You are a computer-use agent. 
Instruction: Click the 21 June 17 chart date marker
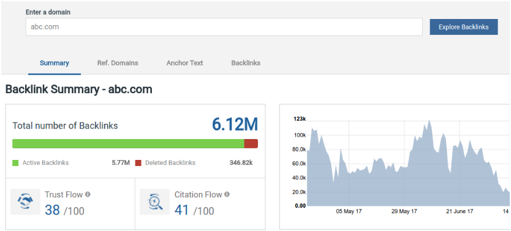(x=460, y=211)
